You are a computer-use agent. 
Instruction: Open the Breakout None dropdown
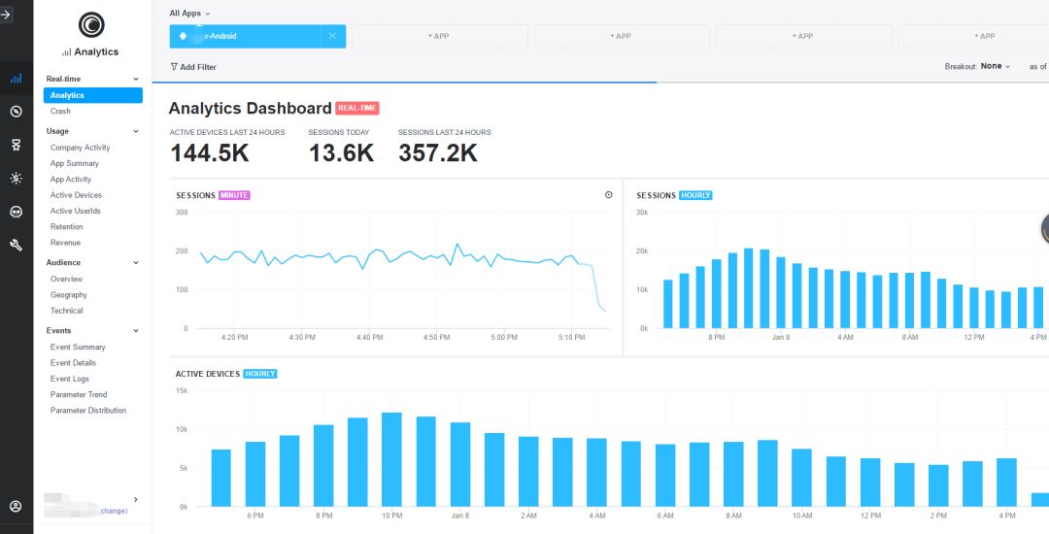[995, 66]
